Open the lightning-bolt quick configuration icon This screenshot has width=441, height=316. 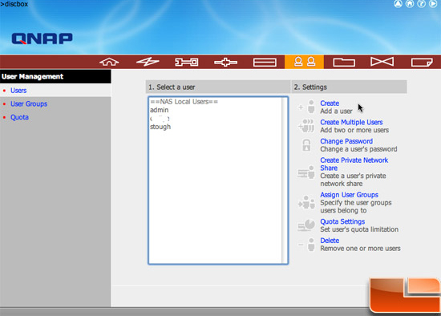tap(148, 62)
